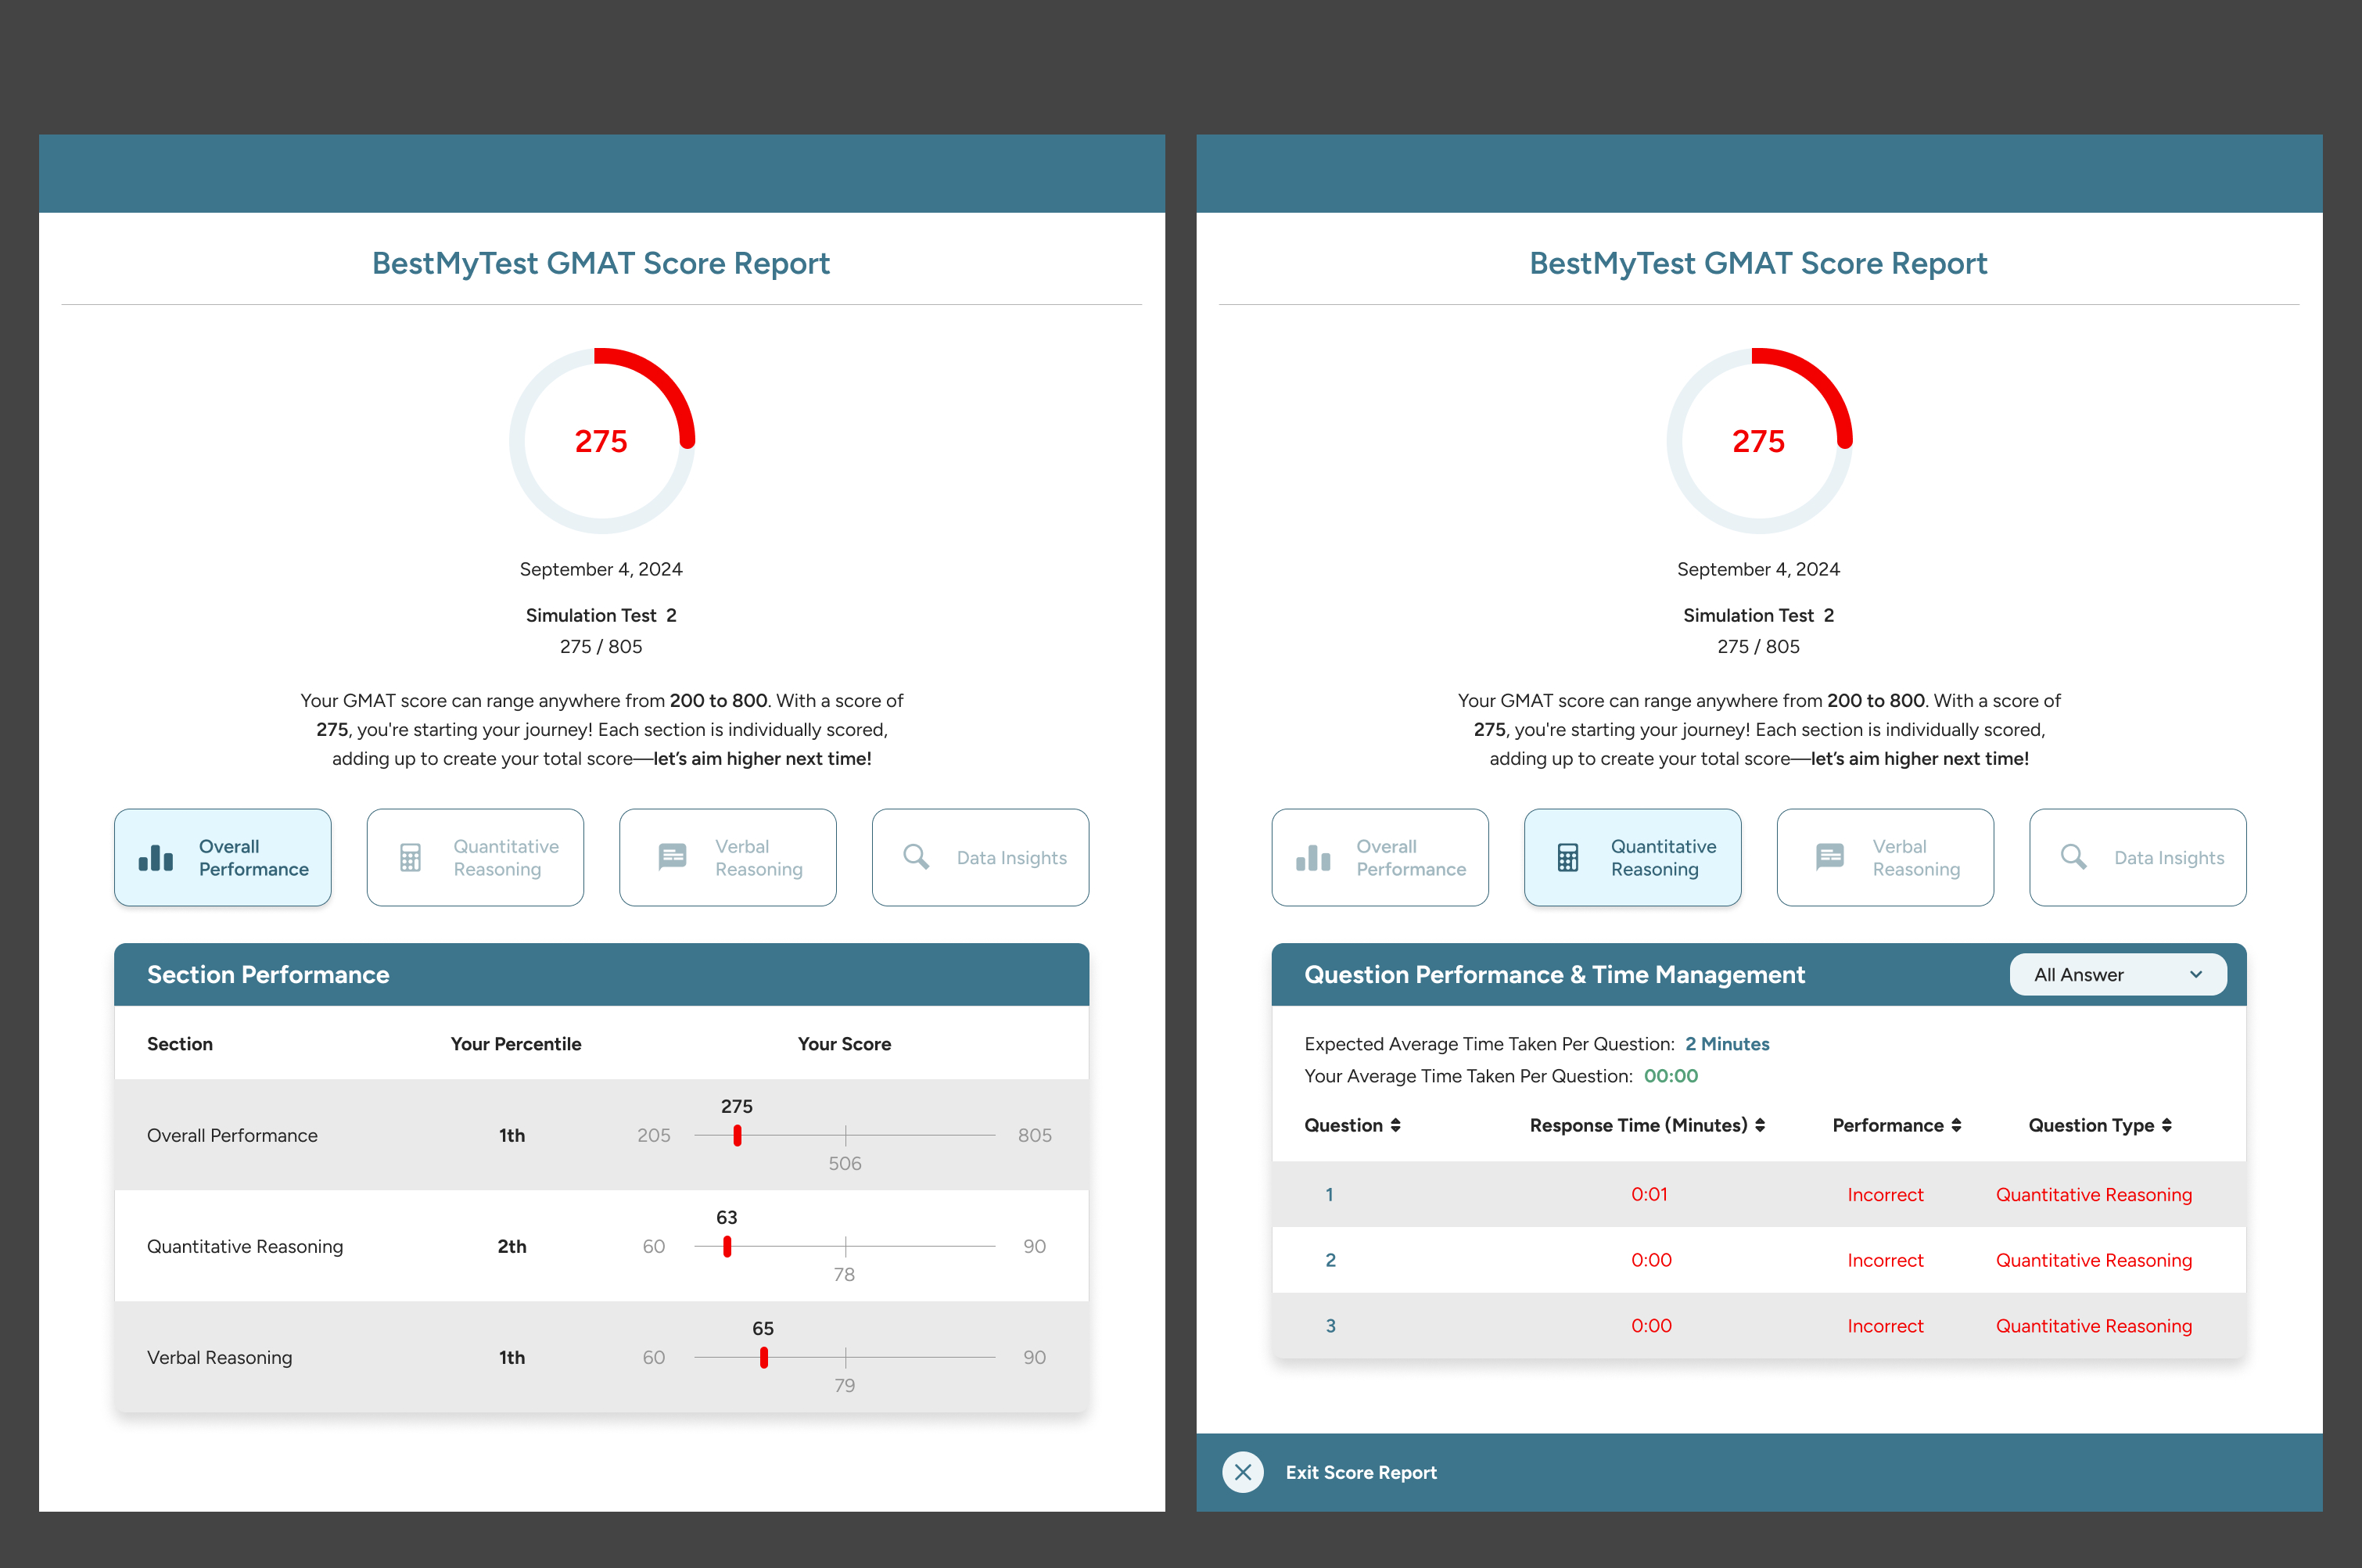Click the 275 score ring in right panel

click(1759, 441)
